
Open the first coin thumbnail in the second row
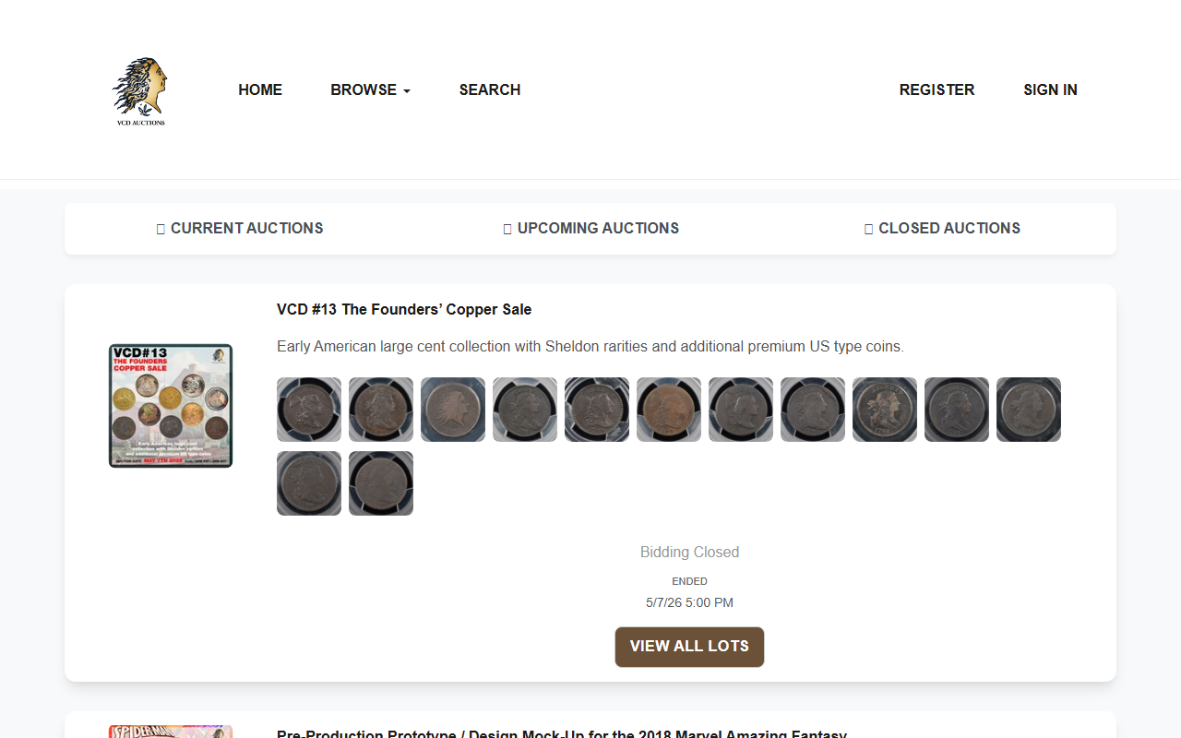point(309,483)
